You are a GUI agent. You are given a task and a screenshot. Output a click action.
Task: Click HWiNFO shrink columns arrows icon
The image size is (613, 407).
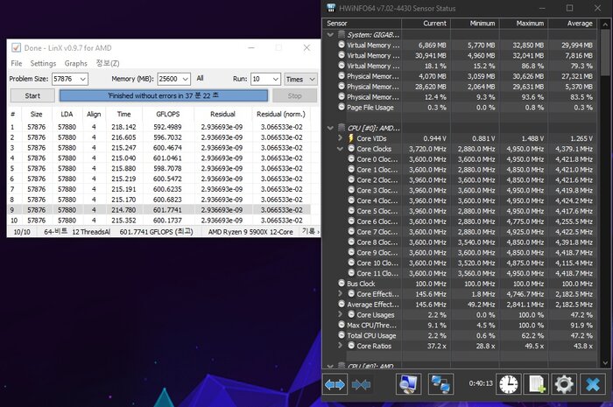361,384
